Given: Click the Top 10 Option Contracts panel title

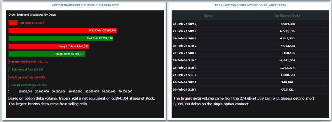Looking at the screenshot, I should pyautogui.click(x=250, y=5).
